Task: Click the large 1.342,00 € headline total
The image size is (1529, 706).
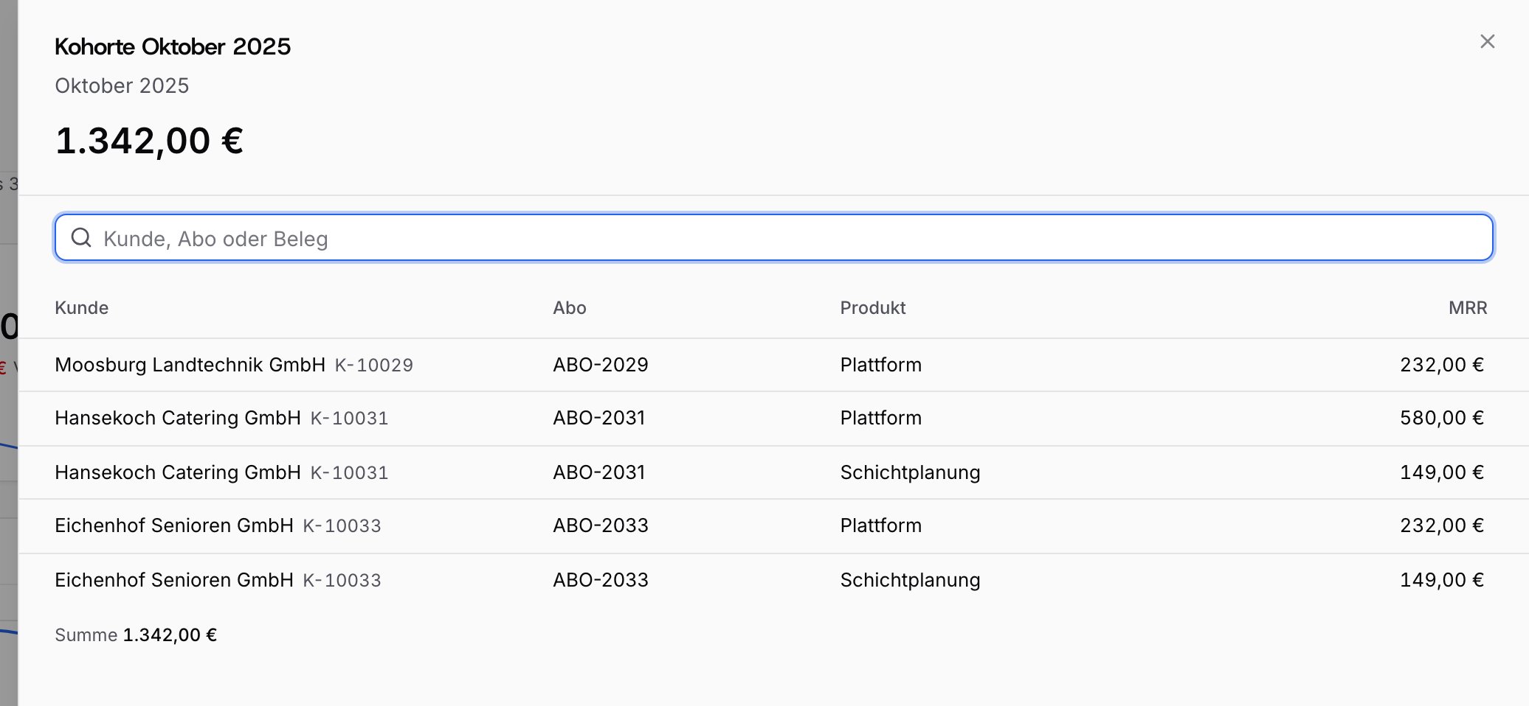Action: click(x=149, y=141)
